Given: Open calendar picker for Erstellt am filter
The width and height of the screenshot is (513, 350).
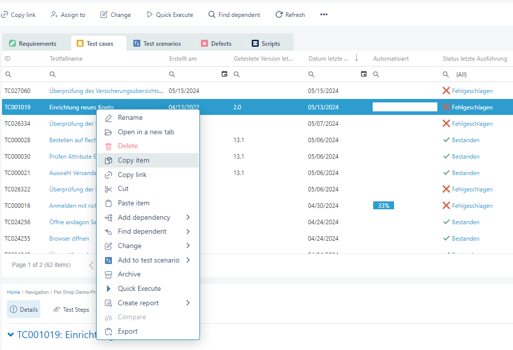Looking at the screenshot, I should tap(224, 74).
